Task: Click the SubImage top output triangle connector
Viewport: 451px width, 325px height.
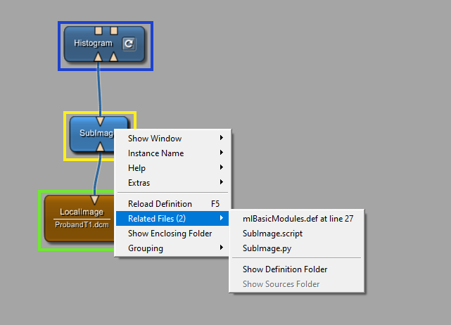Action: [100, 121]
